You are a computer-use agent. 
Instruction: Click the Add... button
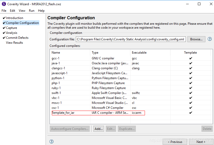point(99,129)
